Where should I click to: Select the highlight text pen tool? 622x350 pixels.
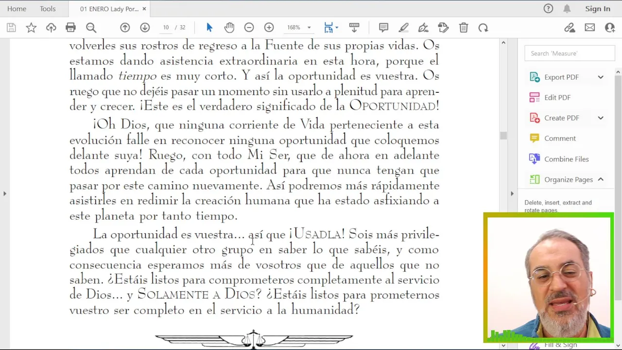click(403, 28)
